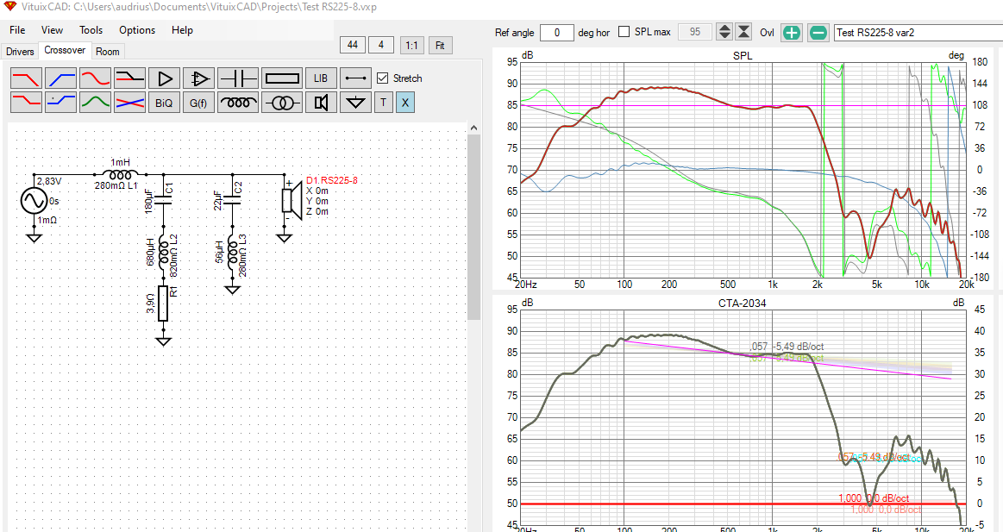Screen dimensions: 1003x532
Task: Click the highlighted X toolbar button
Action: click(x=405, y=103)
